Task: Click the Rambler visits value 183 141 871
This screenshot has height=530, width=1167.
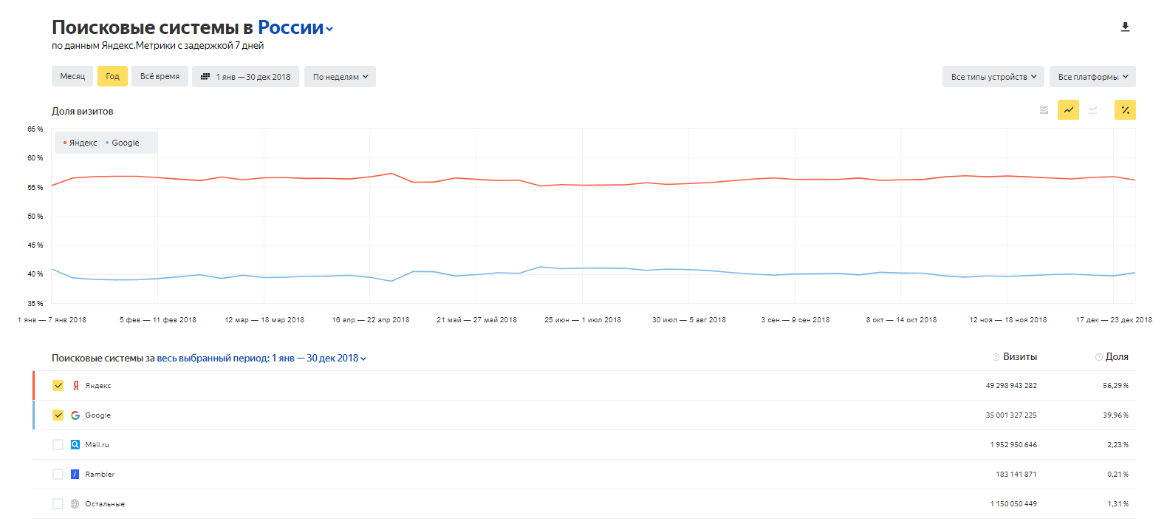Action: 1016,475
